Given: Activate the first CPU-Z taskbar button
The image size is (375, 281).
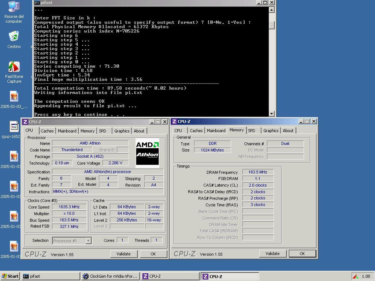Looking at the screenshot, I should [170, 276].
